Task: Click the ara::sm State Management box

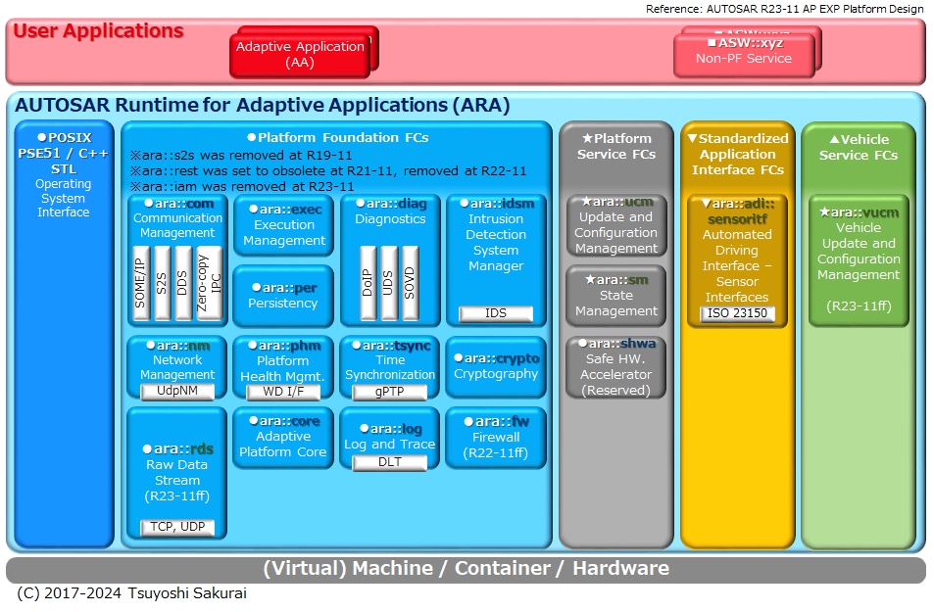Action: tap(615, 295)
